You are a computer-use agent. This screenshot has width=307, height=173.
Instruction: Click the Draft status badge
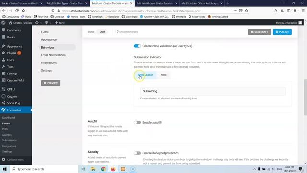[x=102, y=32]
